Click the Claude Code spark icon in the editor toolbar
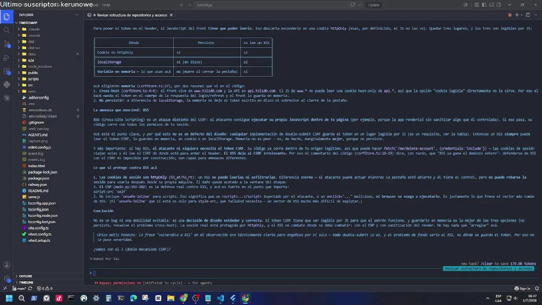Viewport: 542px width, 305px height. coord(510,15)
